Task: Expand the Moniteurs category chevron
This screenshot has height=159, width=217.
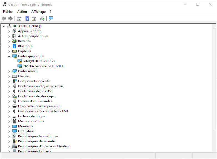Action: point(9,126)
